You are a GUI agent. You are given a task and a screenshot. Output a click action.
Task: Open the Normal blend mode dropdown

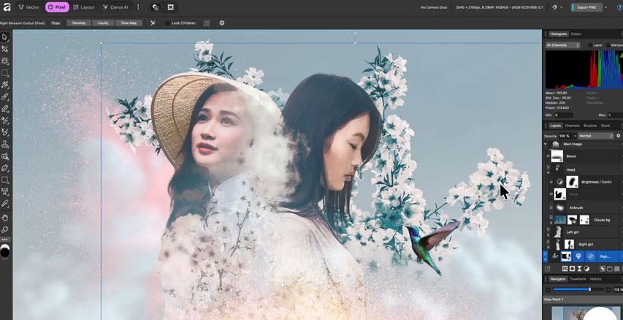click(x=597, y=136)
